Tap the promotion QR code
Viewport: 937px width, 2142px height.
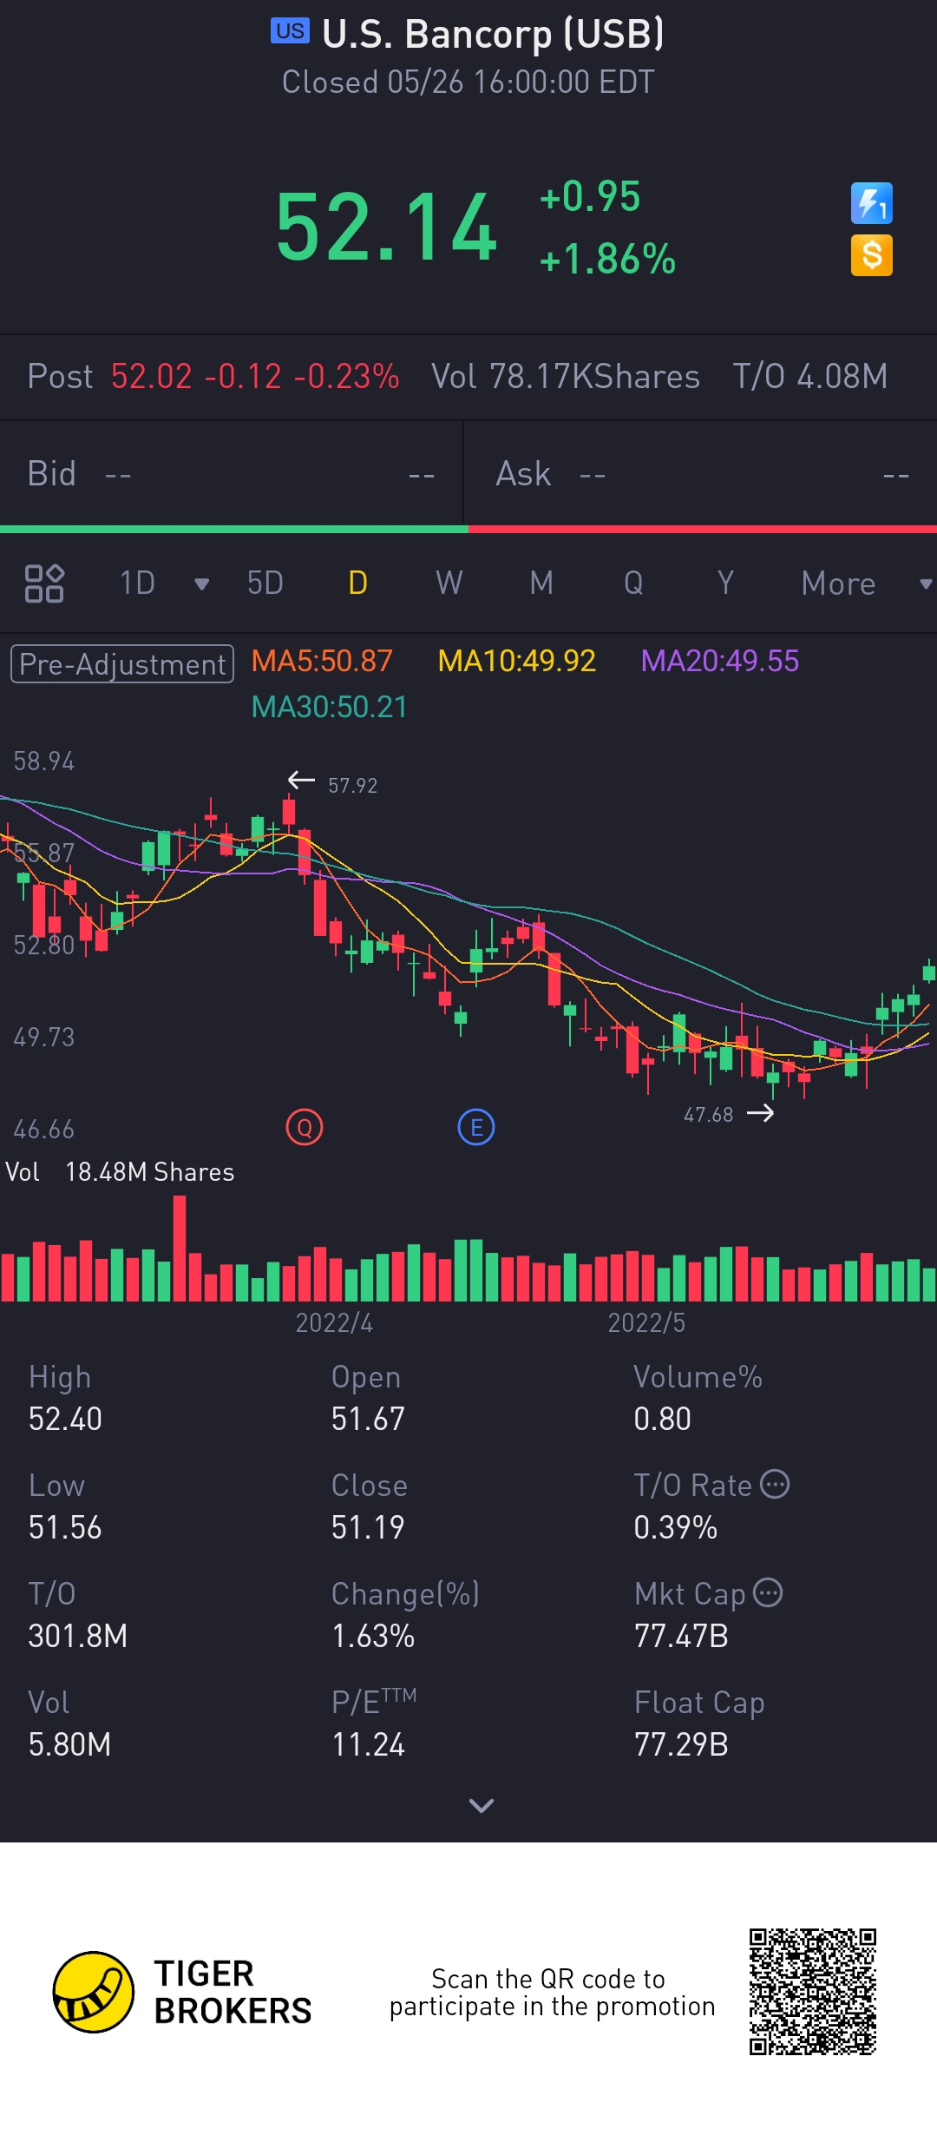point(813,1992)
